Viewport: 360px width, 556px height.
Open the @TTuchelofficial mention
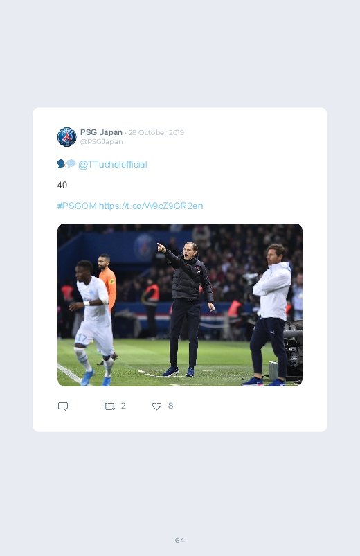coord(112,165)
